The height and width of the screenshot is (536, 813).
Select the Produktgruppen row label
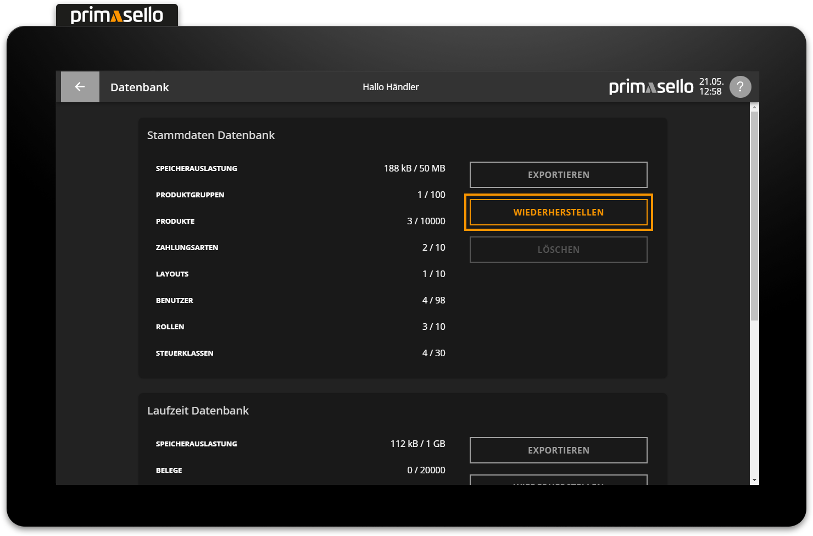[190, 195]
